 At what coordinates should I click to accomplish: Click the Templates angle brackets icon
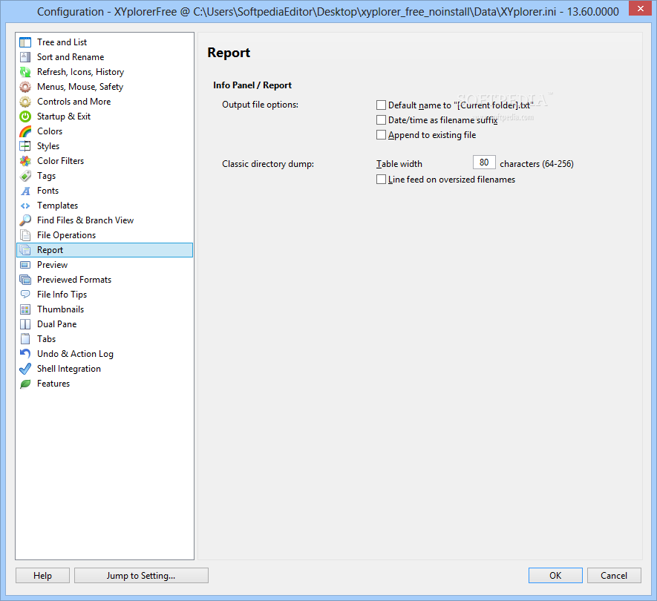pos(25,206)
